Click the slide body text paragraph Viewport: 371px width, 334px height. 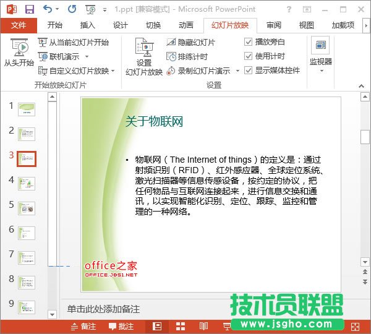[x=229, y=186]
